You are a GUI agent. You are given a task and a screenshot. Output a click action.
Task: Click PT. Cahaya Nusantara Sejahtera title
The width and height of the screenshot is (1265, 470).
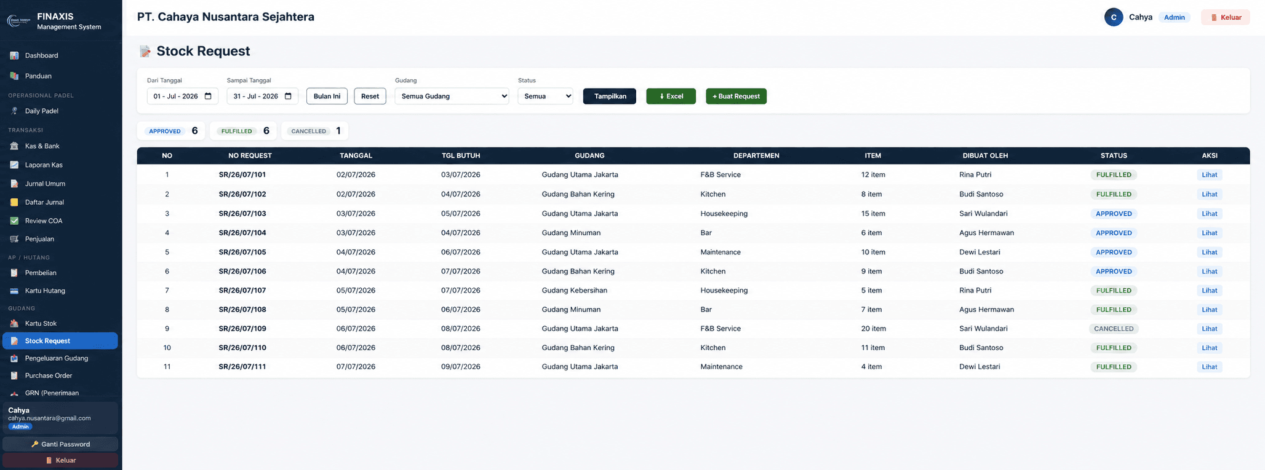point(225,17)
